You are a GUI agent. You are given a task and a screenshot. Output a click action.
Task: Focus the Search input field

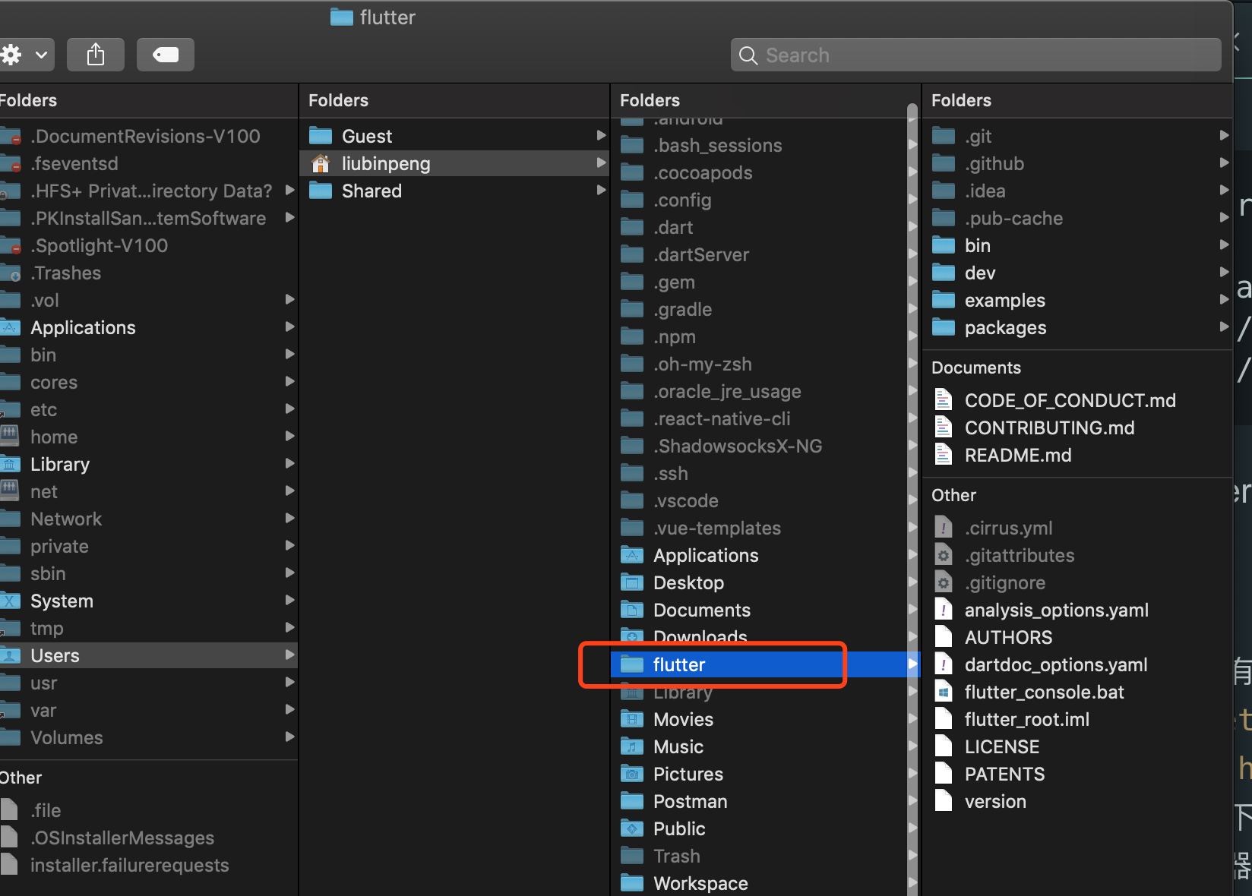point(976,55)
